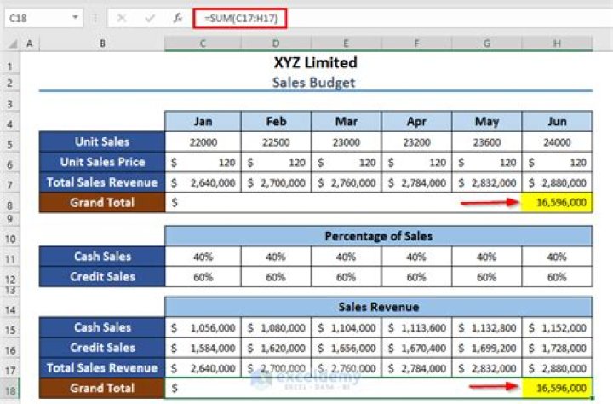
Task: Select row 18 header
Action: coord(10,388)
